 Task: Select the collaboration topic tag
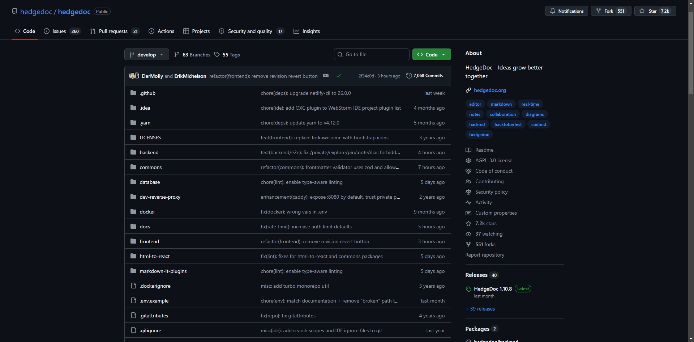click(503, 114)
